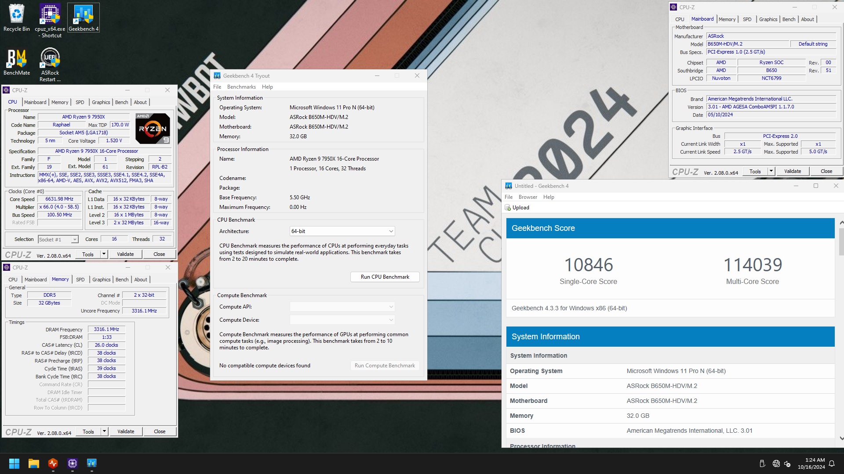Click the CPU-Z Mainboard window title icon
Screen dimensions: 844x474
coord(673,7)
